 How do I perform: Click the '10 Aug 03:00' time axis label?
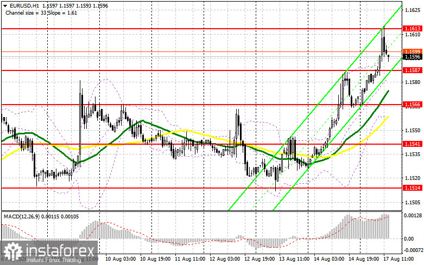pyautogui.click(x=121, y=259)
